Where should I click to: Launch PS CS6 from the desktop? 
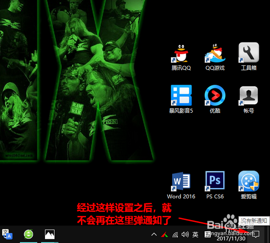215,185
